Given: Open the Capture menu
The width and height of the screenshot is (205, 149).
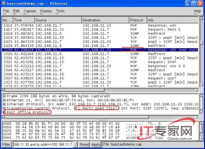Looking at the screenshot, I should (x=30, y=11).
